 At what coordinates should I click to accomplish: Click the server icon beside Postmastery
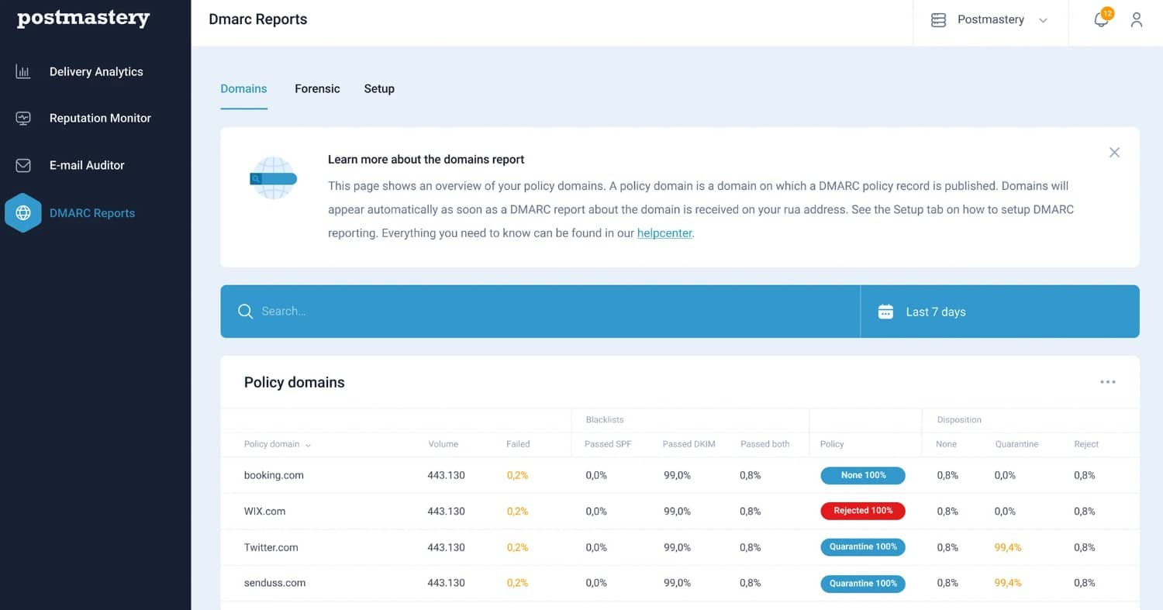pos(938,20)
